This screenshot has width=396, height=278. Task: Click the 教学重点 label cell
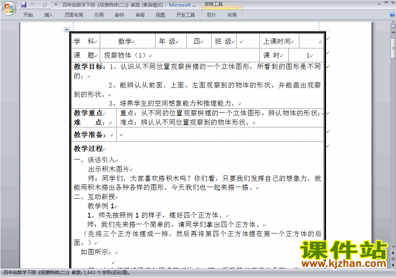tap(94, 118)
